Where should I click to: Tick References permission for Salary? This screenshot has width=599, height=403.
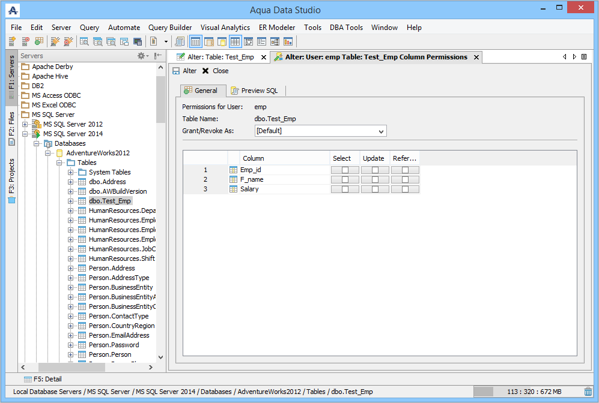pyautogui.click(x=405, y=189)
